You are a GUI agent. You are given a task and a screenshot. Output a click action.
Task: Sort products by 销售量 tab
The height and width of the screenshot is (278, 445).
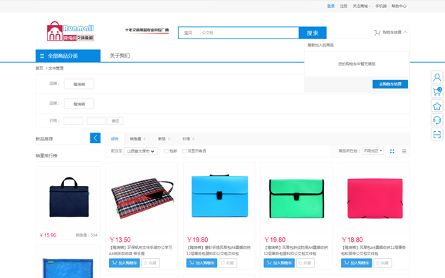137,139
